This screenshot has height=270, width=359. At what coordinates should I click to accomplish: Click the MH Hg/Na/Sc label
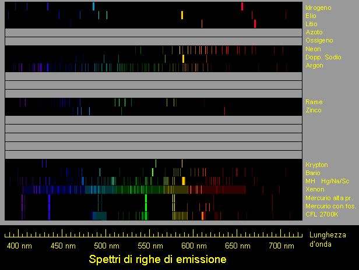[x=328, y=182]
